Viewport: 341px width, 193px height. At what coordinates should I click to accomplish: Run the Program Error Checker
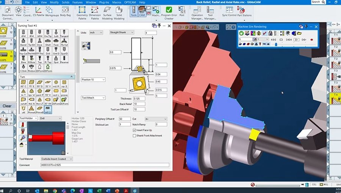[169, 13]
